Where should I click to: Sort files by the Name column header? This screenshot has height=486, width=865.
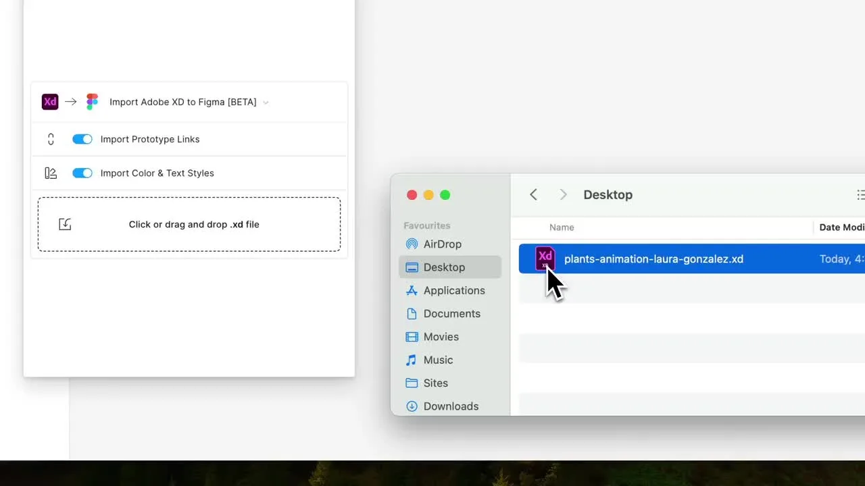562,227
